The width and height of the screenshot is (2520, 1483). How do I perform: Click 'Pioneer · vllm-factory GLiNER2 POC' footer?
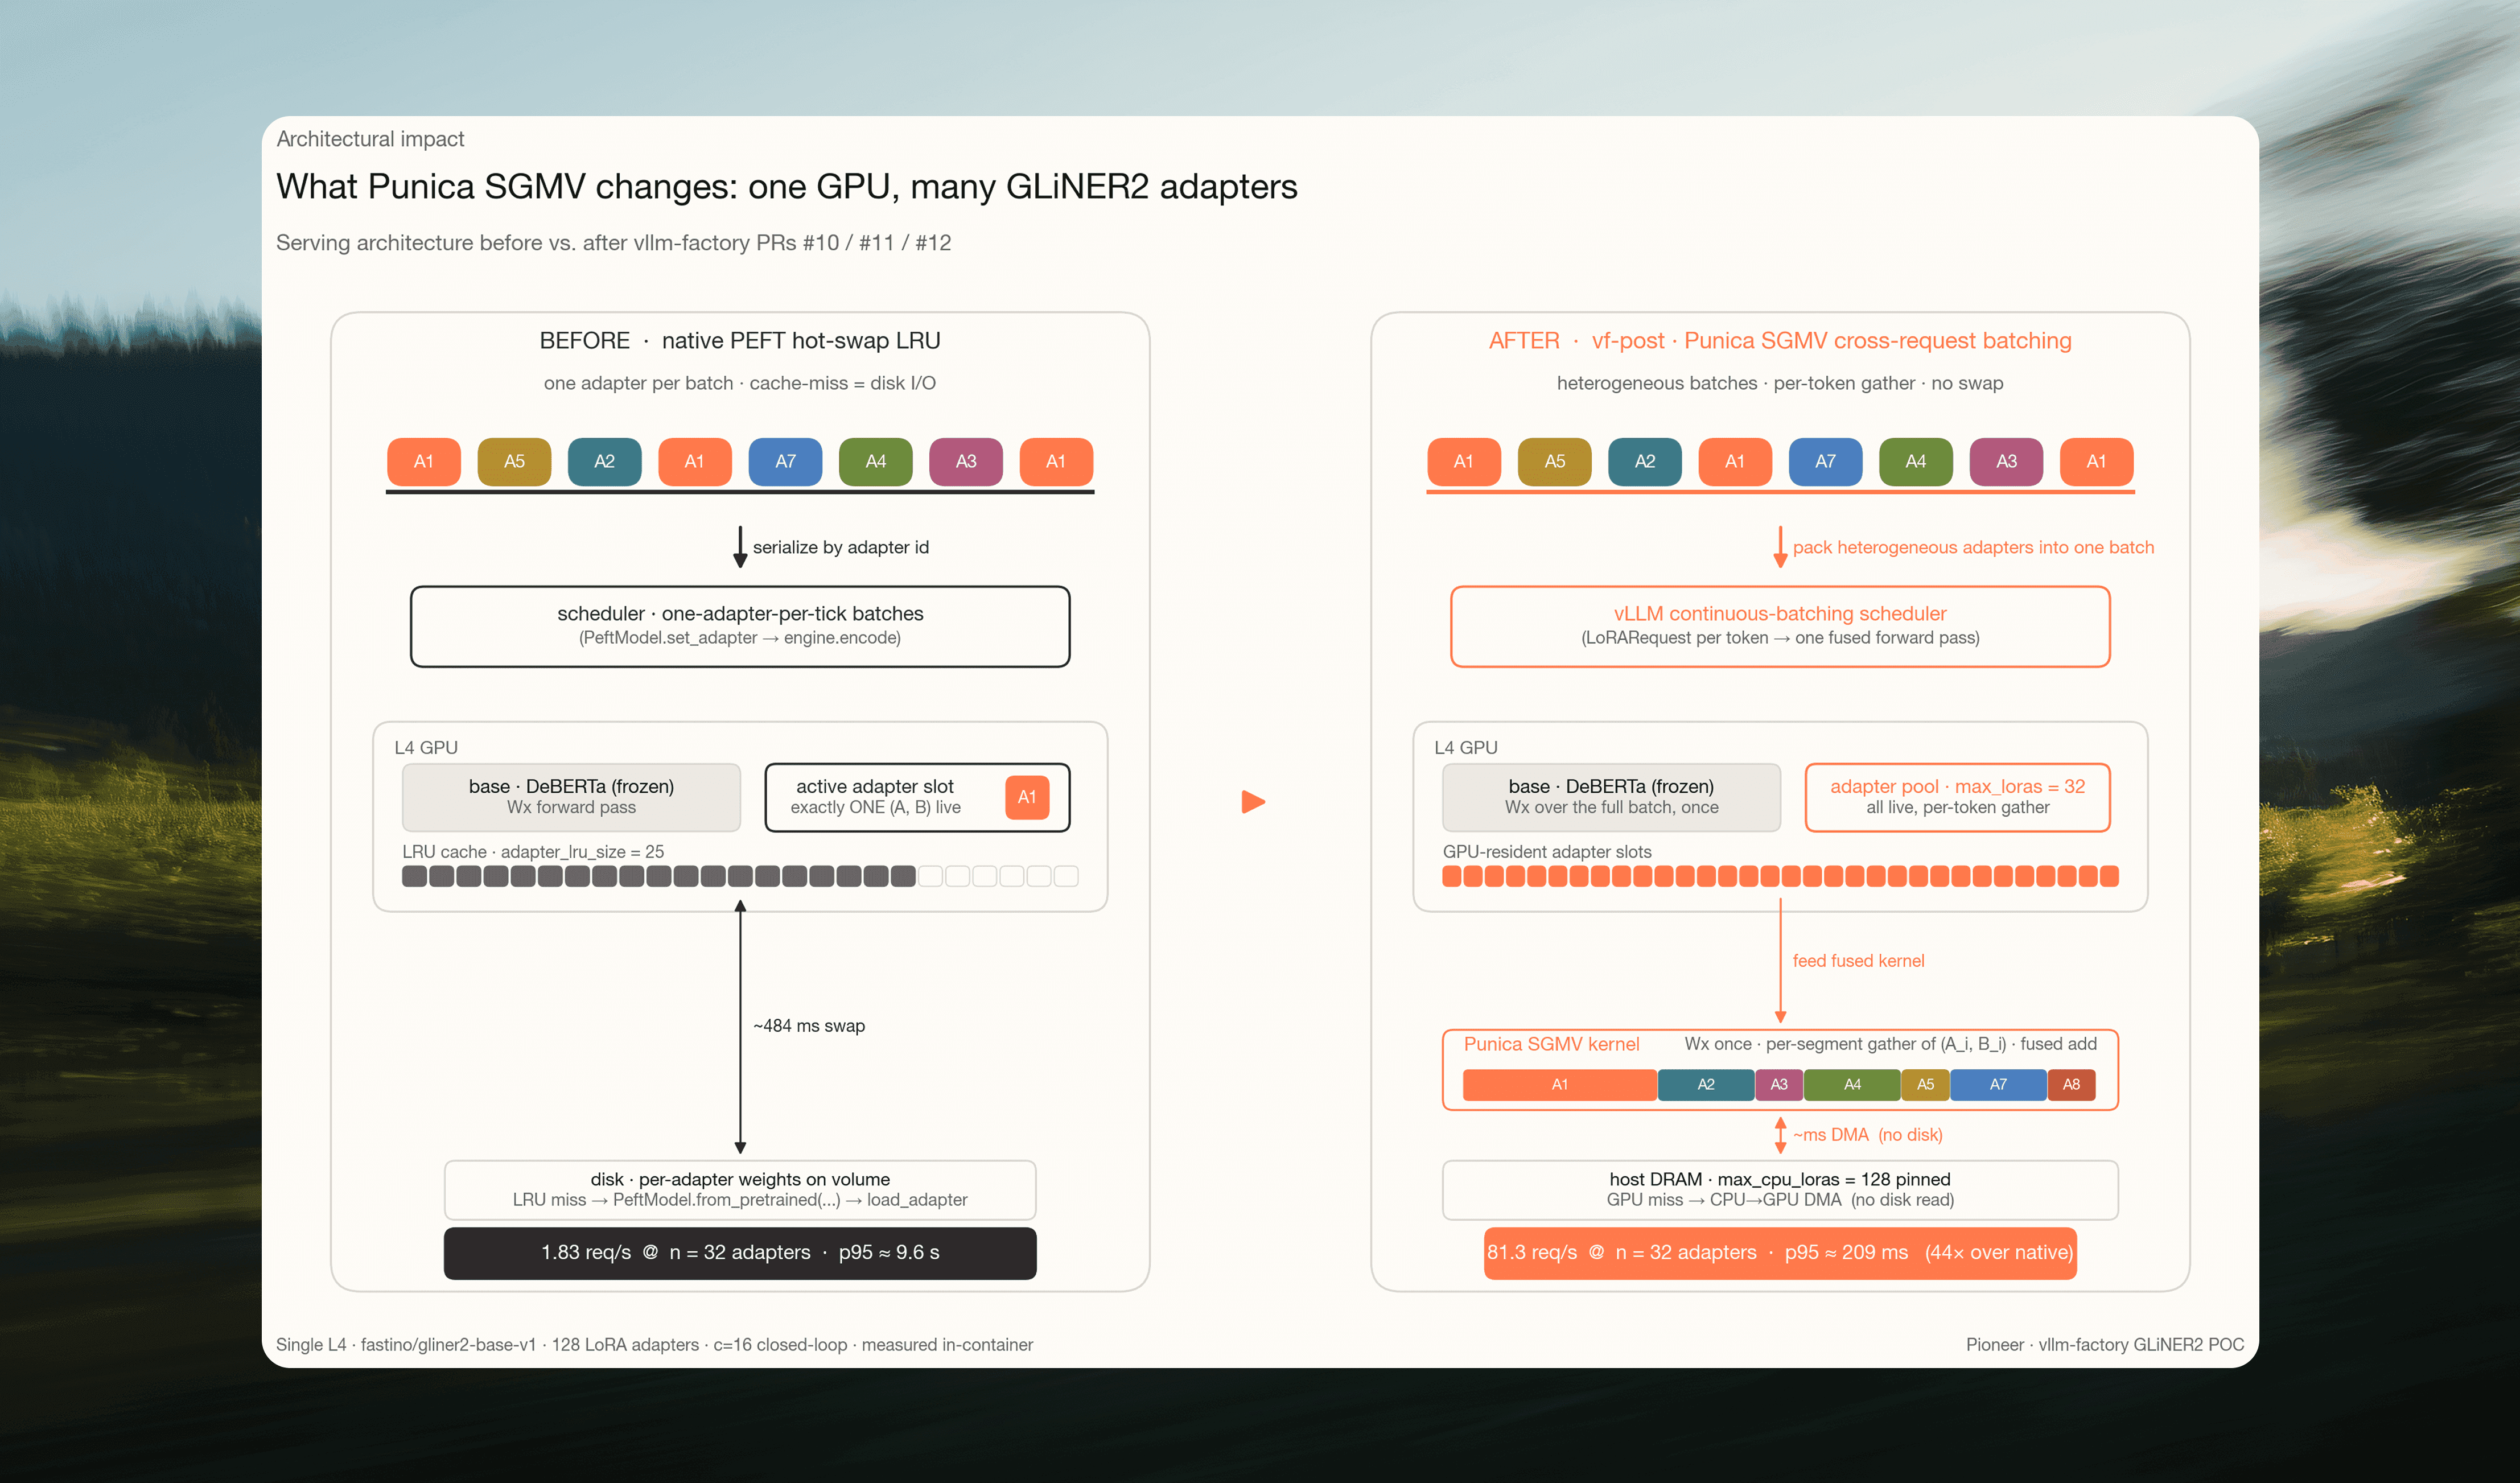2105,1345
